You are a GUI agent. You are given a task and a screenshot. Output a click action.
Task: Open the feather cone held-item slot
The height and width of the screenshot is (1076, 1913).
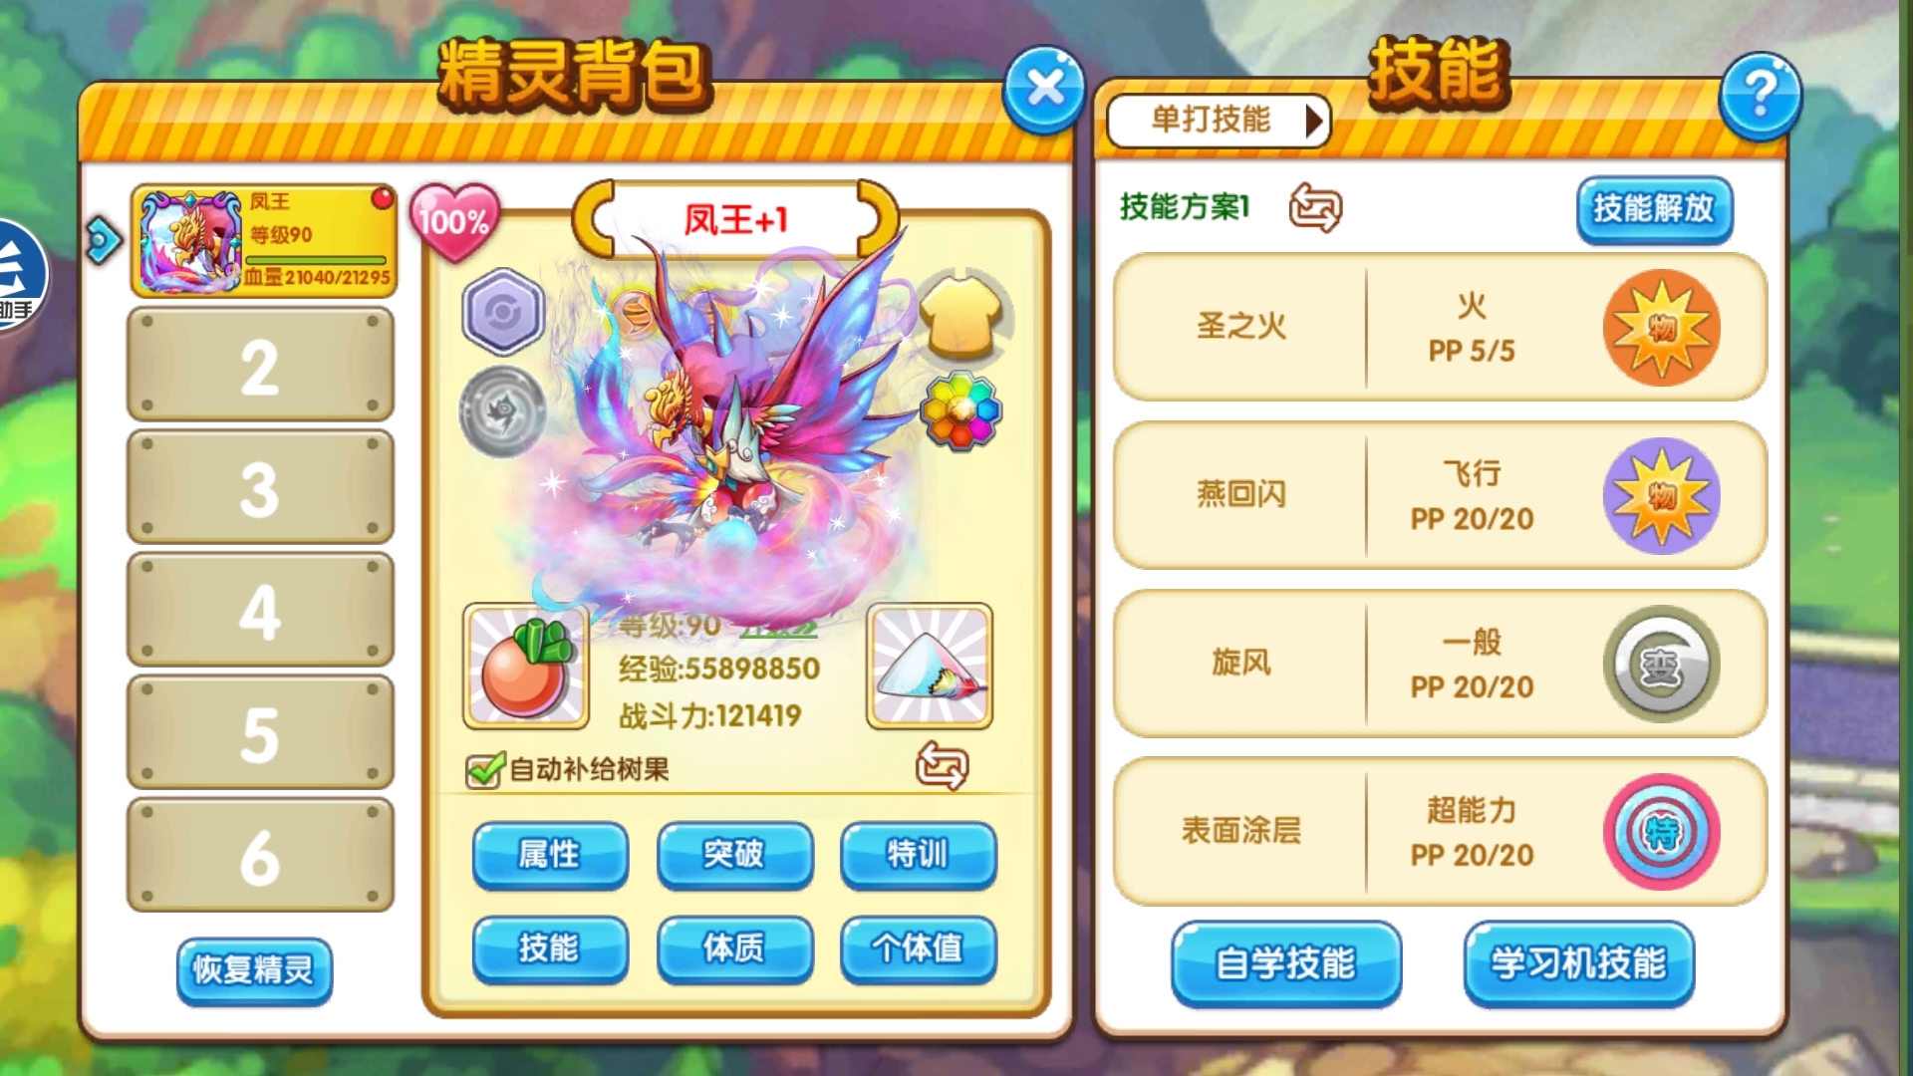(931, 666)
